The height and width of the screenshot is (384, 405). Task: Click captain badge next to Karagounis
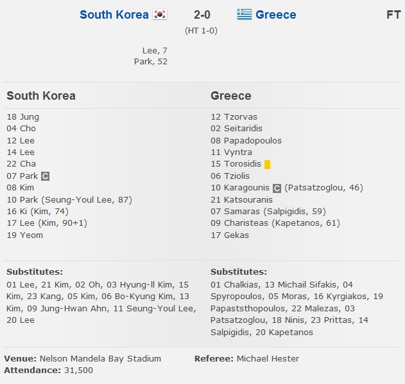tap(277, 188)
